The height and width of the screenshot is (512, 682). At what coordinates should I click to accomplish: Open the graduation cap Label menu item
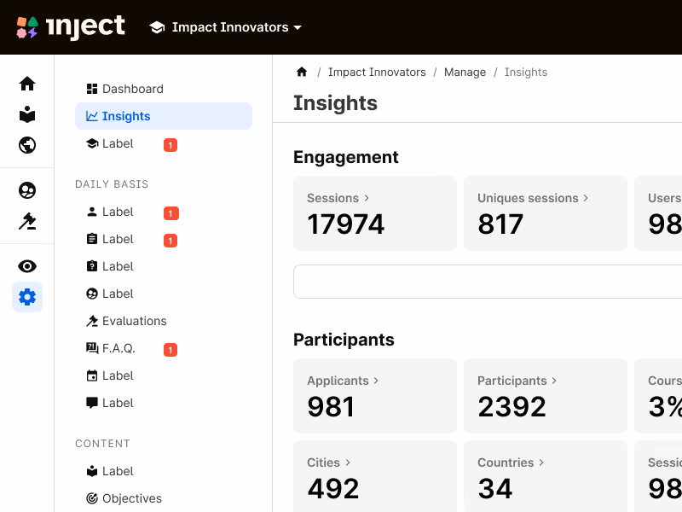[x=164, y=143]
